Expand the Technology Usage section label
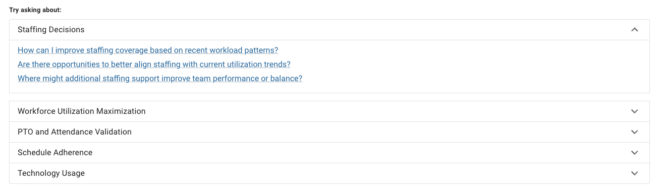Image resolution: width=662 pixels, height=196 pixels. [x=51, y=173]
